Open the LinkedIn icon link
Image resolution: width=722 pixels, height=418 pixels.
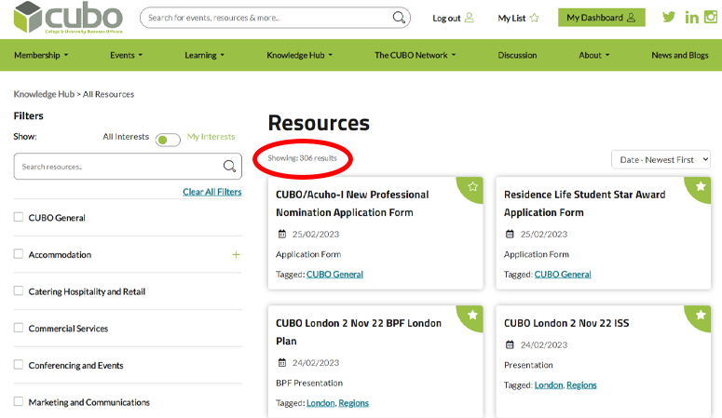coord(691,18)
